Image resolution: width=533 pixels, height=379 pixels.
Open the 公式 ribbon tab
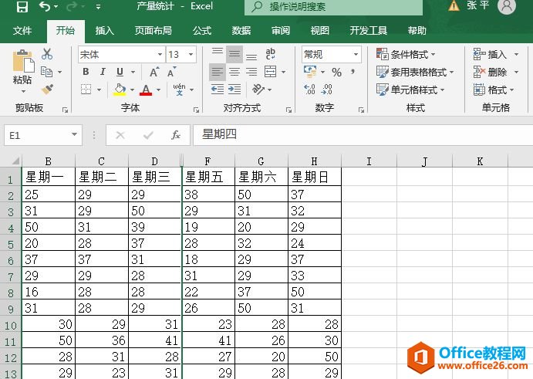201,31
